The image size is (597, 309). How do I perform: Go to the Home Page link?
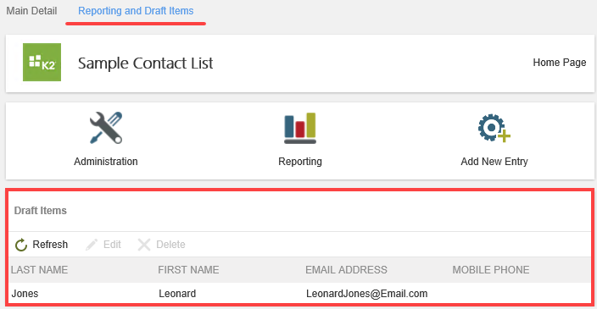[x=560, y=63]
